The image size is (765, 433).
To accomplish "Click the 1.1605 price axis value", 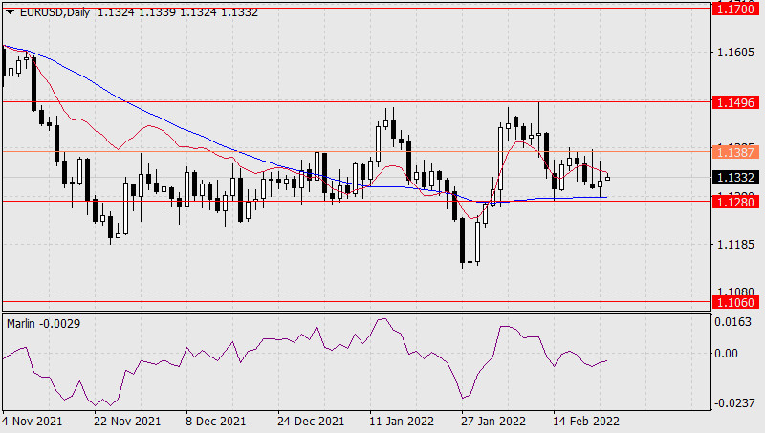I will pyautogui.click(x=734, y=52).
